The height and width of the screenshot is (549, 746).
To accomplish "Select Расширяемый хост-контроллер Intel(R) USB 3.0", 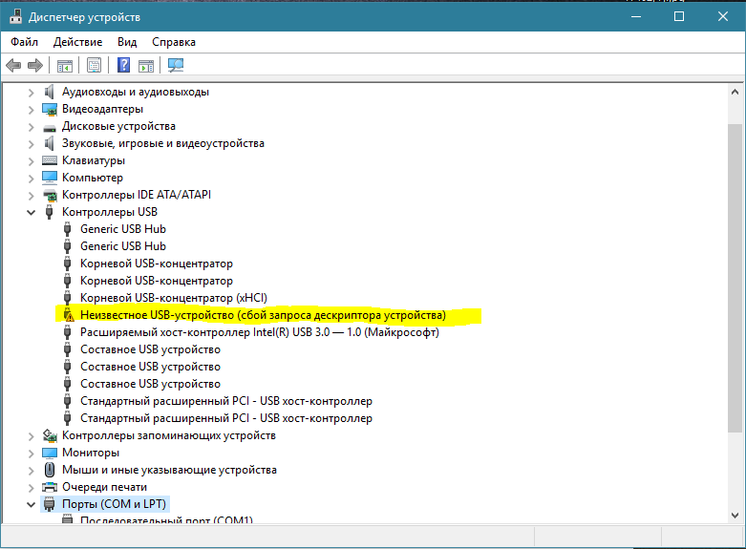I will [x=259, y=332].
